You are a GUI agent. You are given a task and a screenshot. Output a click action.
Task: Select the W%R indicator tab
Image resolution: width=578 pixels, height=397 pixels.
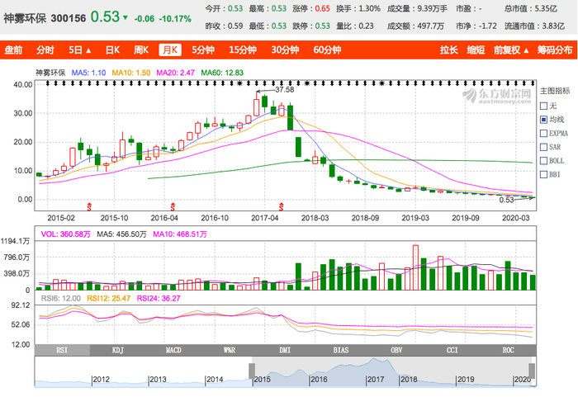[x=230, y=350]
